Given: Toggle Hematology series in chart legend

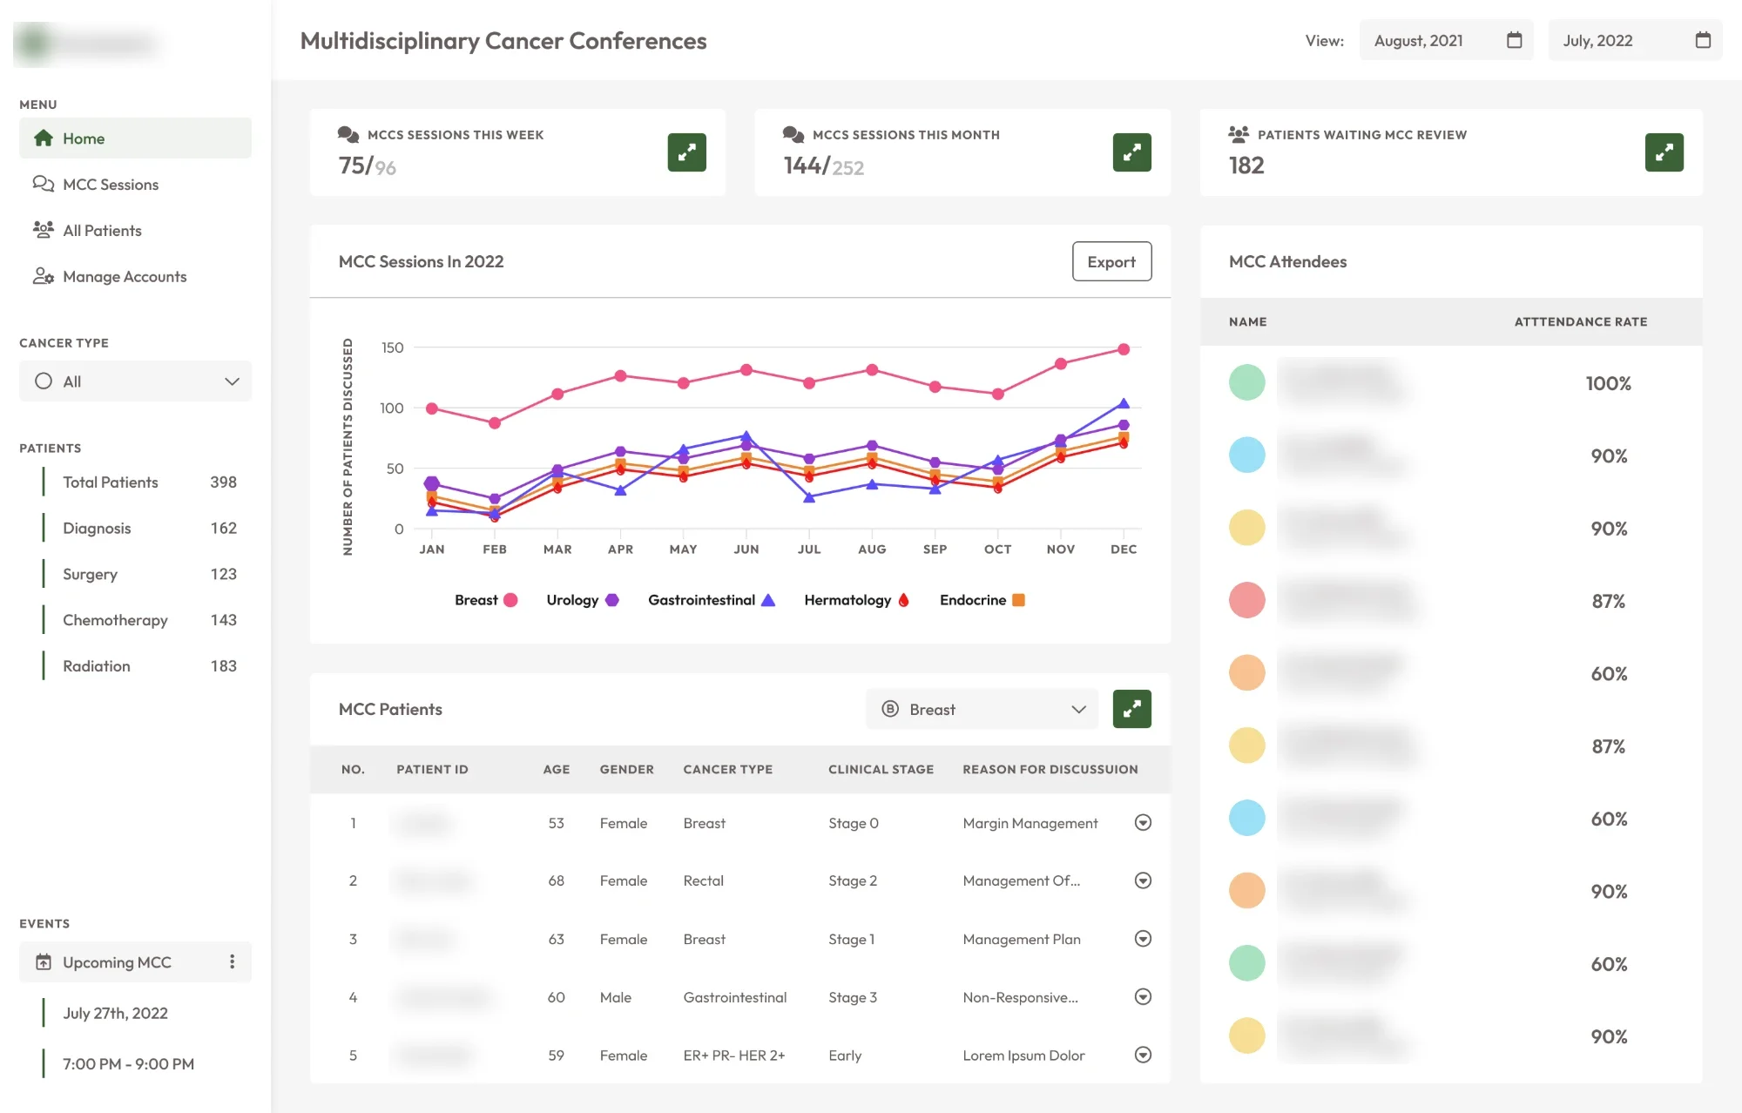Looking at the screenshot, I should [857, 600].
